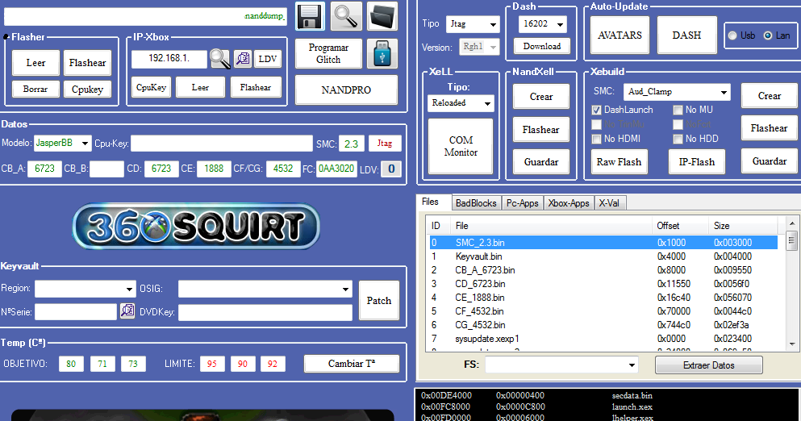This screenshot has width=801, height=421.
Task: Click the Extraer Datos button
Action: pos(709,365)
